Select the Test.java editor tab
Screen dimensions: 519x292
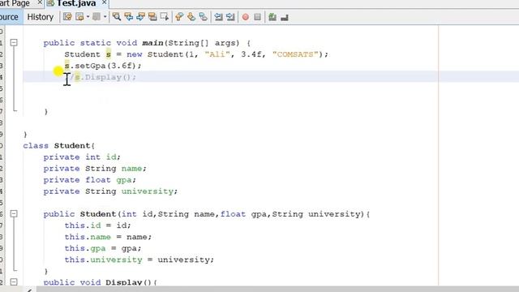click(76, 3)
